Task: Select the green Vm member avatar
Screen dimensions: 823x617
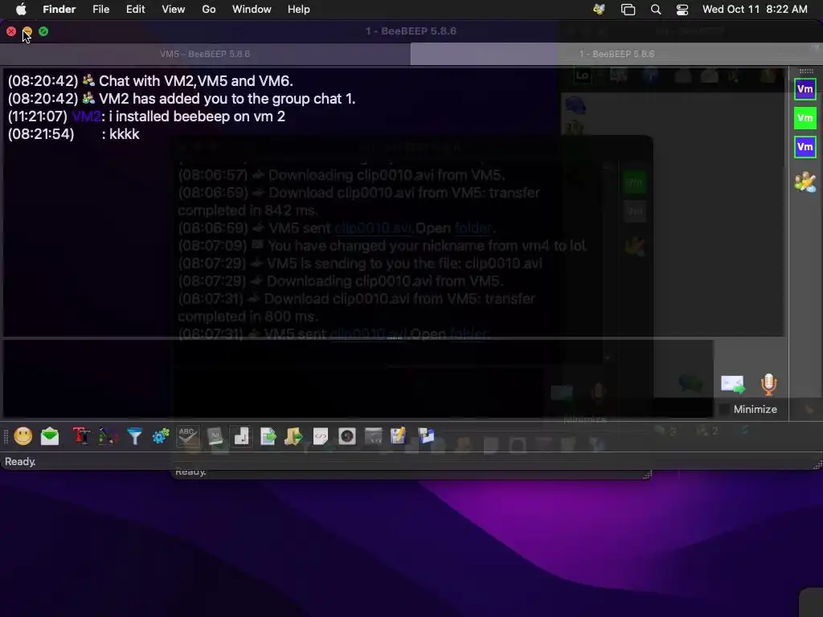Action: click(x=805, y=118)
